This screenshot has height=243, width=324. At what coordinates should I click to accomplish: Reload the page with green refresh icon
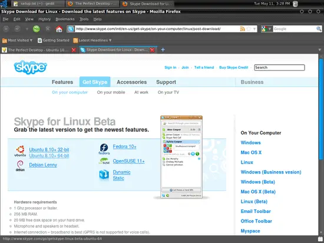pos(37,29)
